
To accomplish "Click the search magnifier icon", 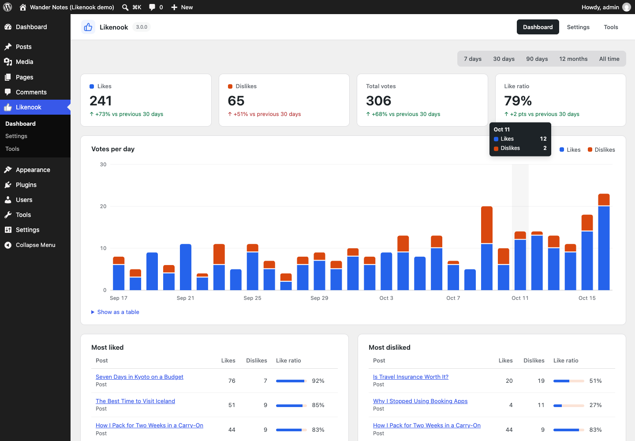I will pos(125,7).
